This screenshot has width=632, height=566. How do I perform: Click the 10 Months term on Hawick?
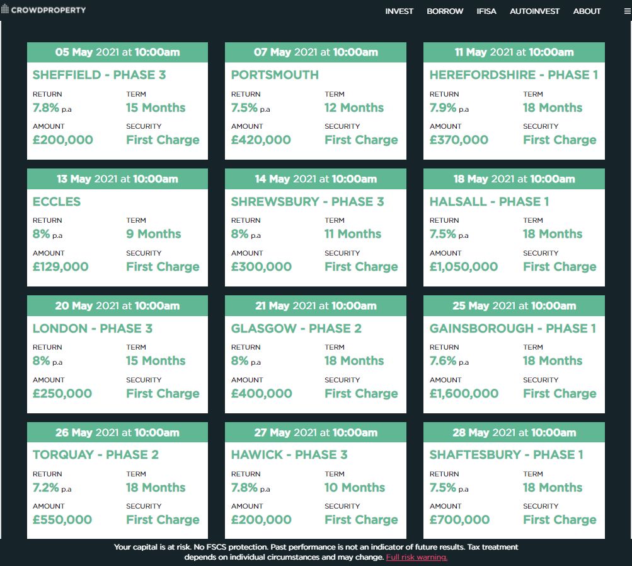(x=355, y=488)
